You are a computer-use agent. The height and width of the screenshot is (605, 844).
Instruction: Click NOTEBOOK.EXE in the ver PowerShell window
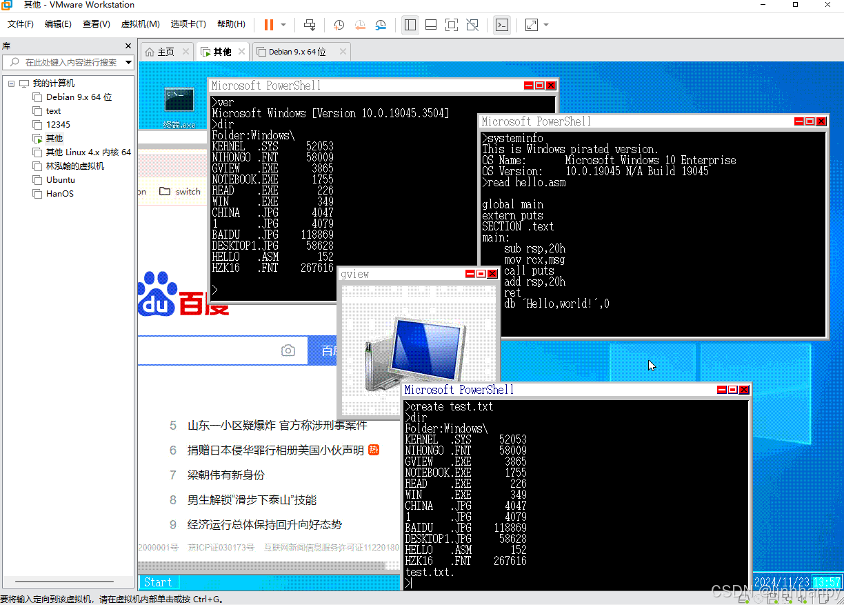(273, 179)
